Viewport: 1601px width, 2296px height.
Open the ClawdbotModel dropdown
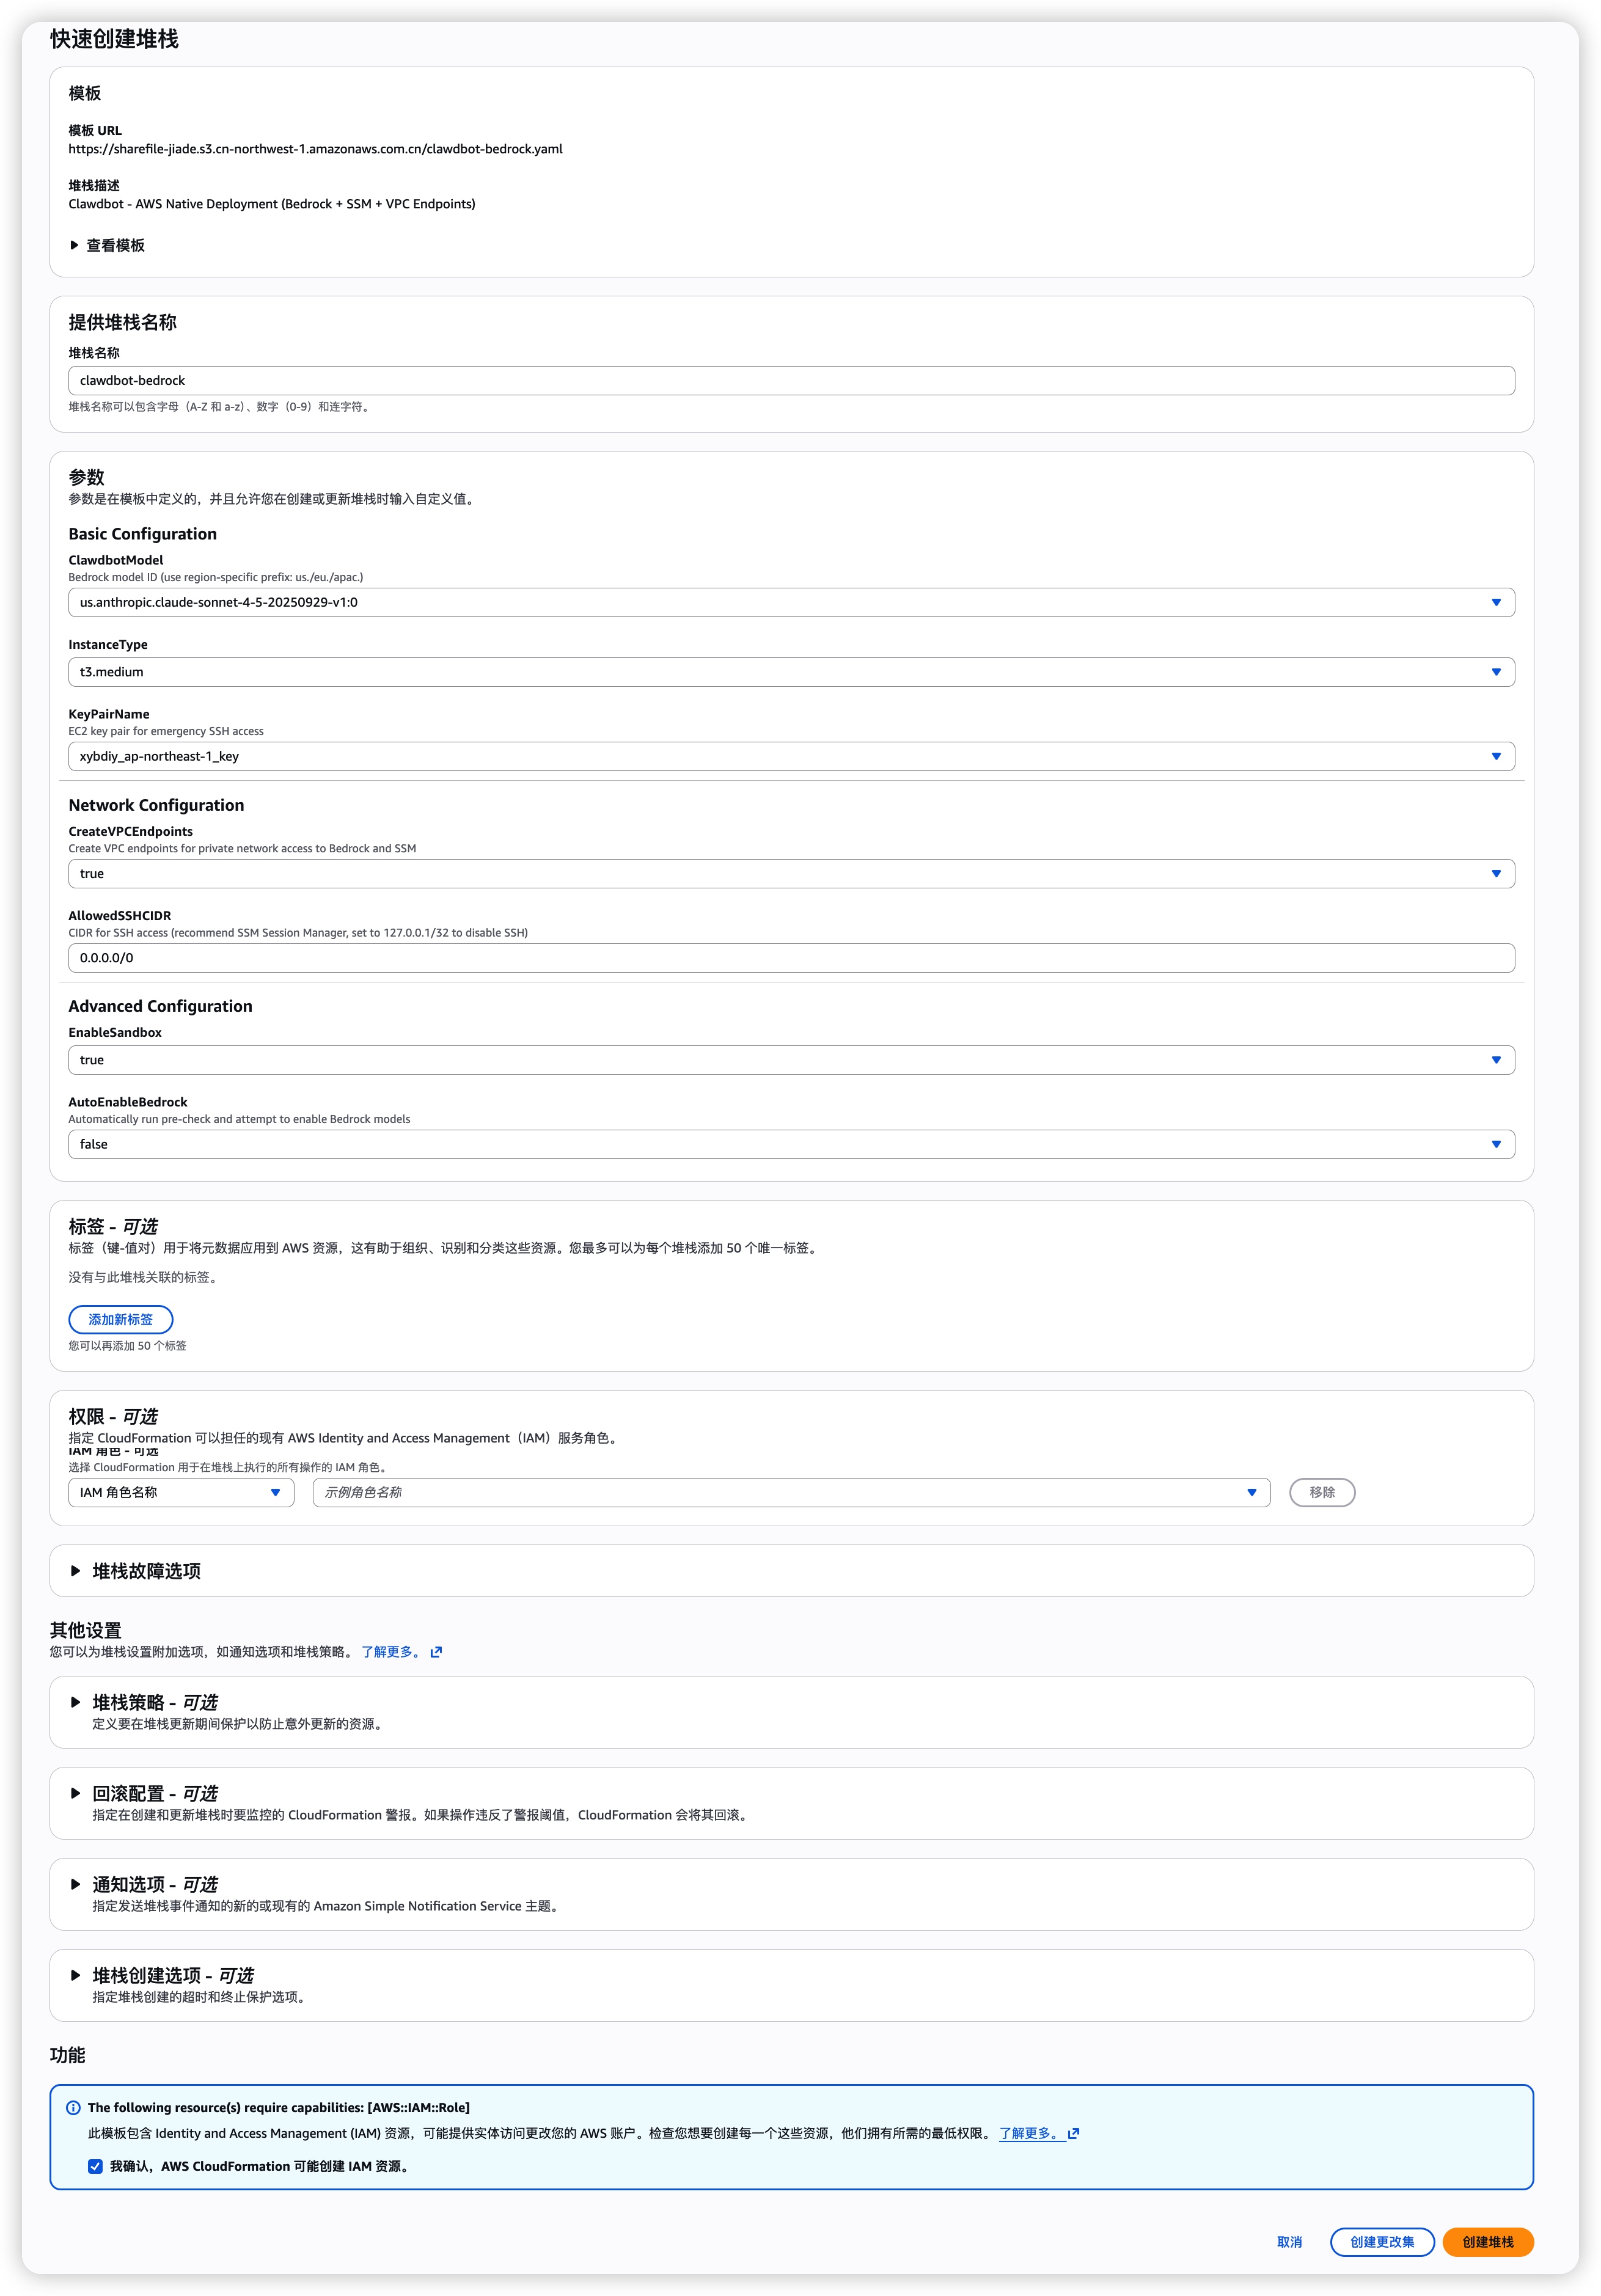(x=790, y=602)
